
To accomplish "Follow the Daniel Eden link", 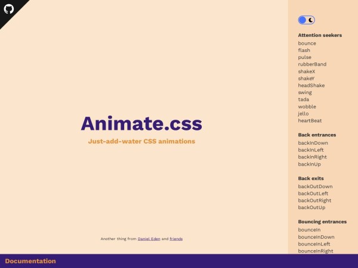I will coord(149,239).
